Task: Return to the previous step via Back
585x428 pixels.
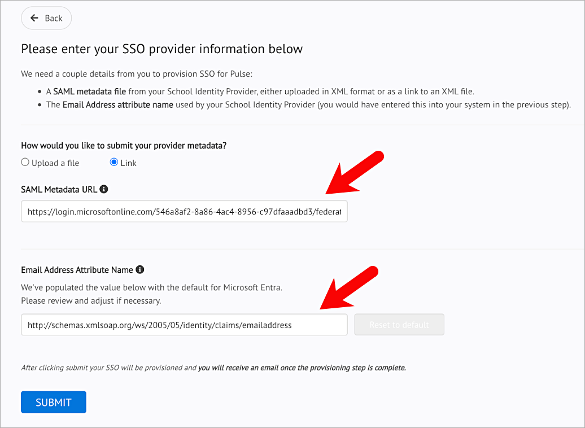Action: pos(46,18)
